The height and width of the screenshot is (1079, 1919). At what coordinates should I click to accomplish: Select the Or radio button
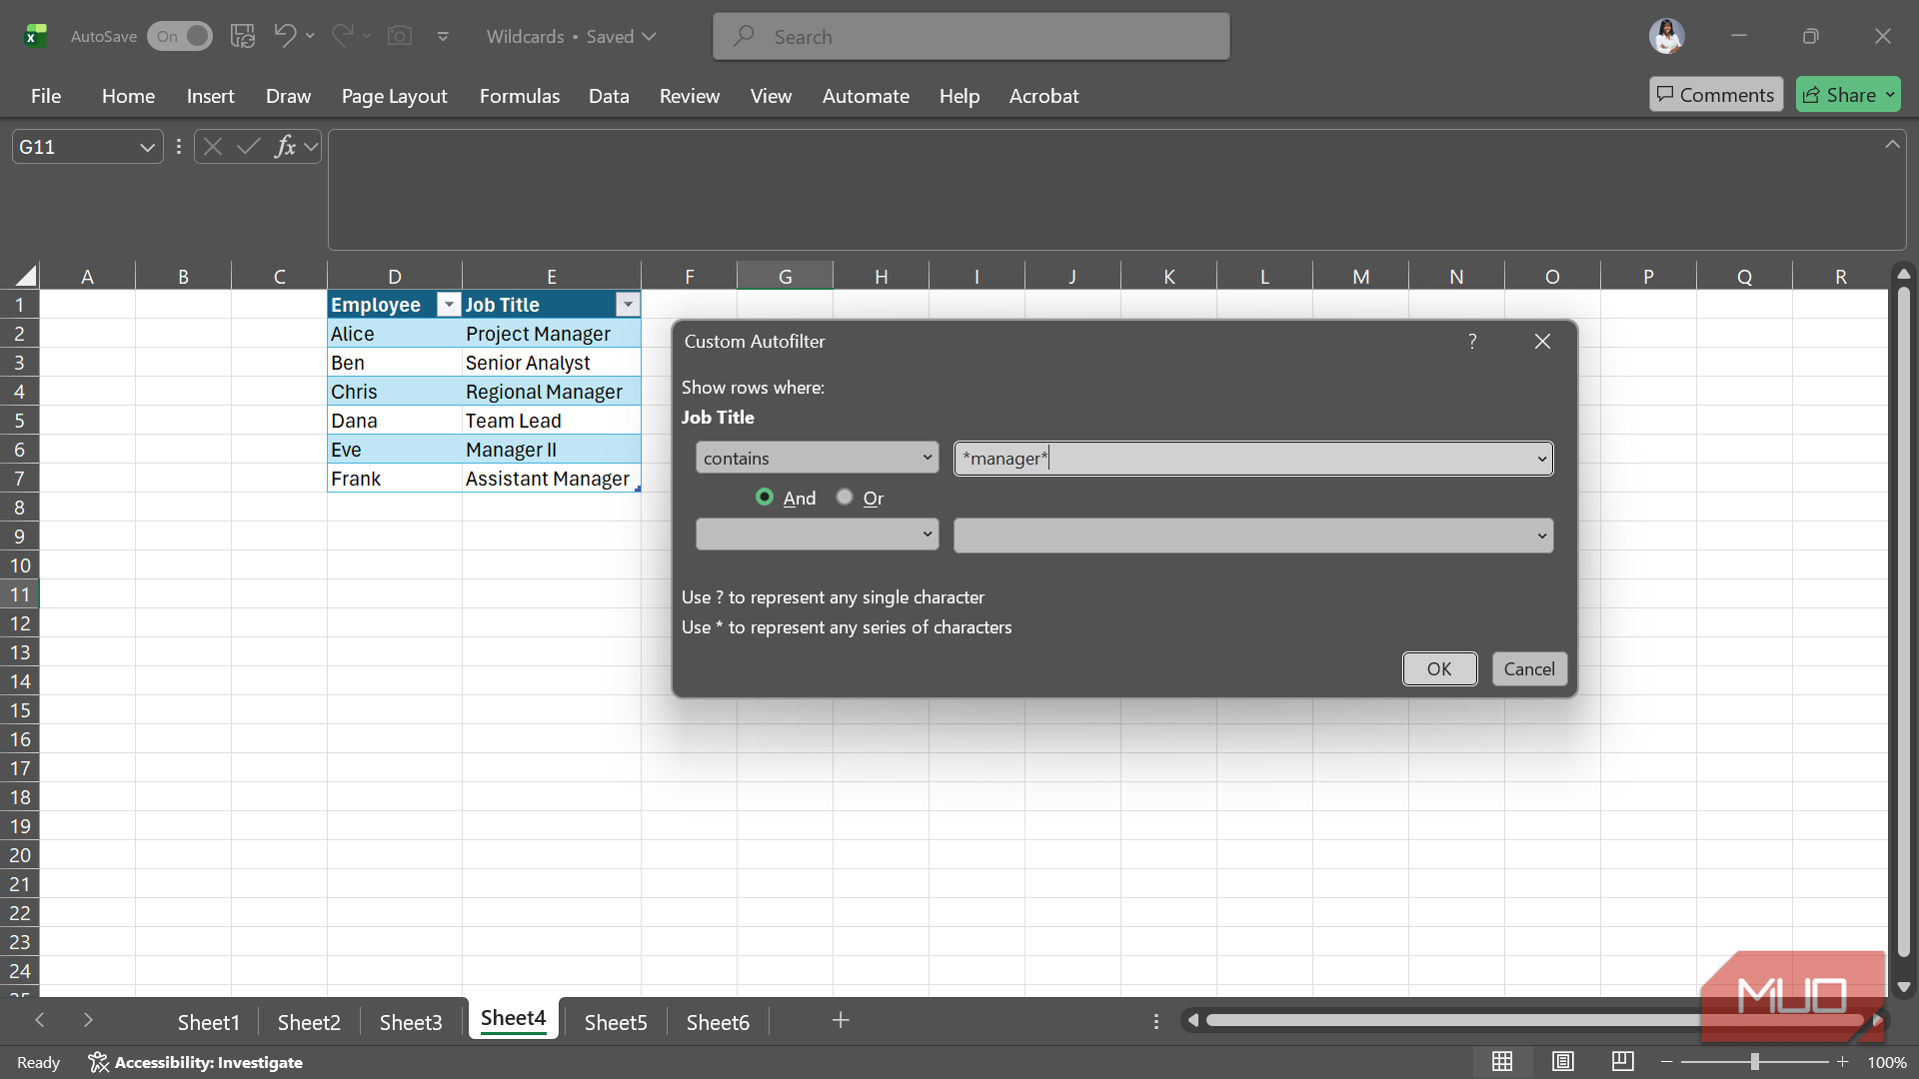point(845,497)
